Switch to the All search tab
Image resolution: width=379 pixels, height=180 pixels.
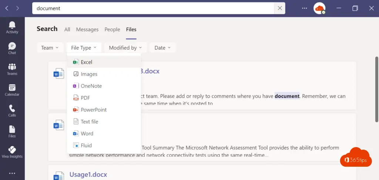[67, 30]
